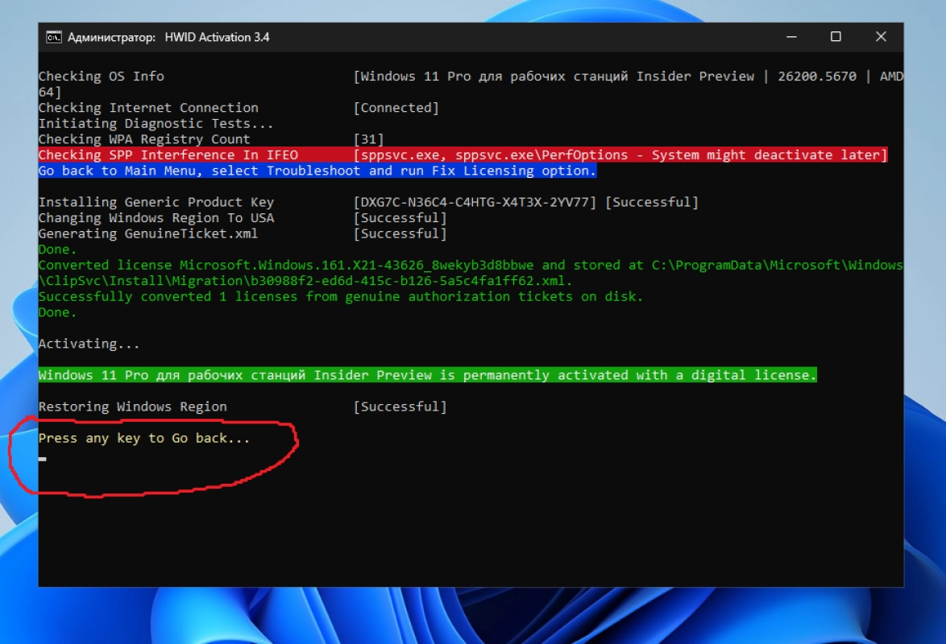This screenshot has width=946, height=644.
Task: Click the WPA Registry Count value [31]
Action: (x=368, y=139)
